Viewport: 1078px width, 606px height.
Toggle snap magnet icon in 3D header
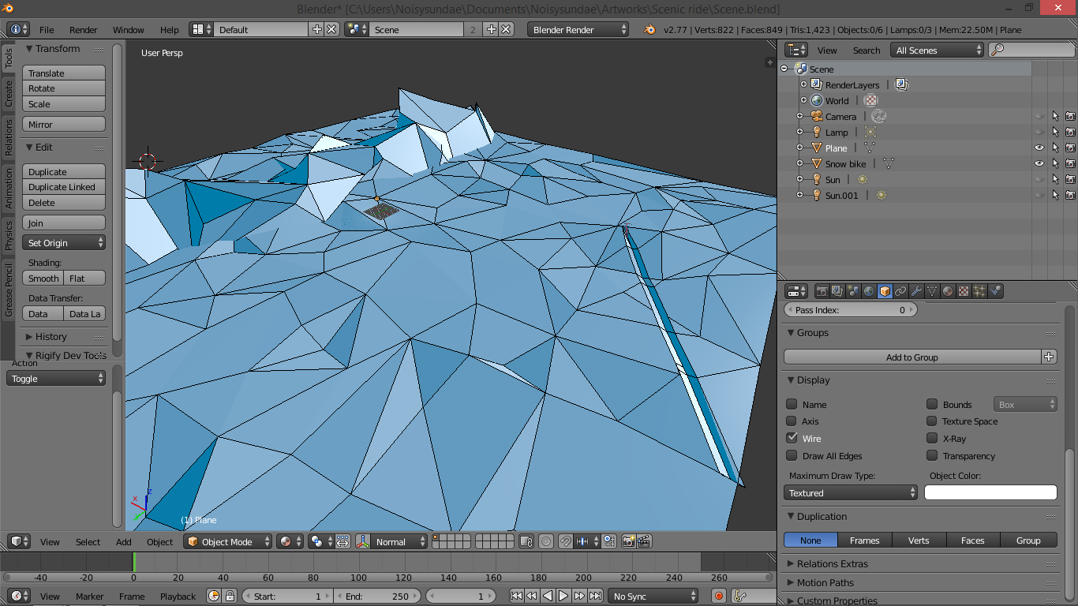(x=566, y=541)
